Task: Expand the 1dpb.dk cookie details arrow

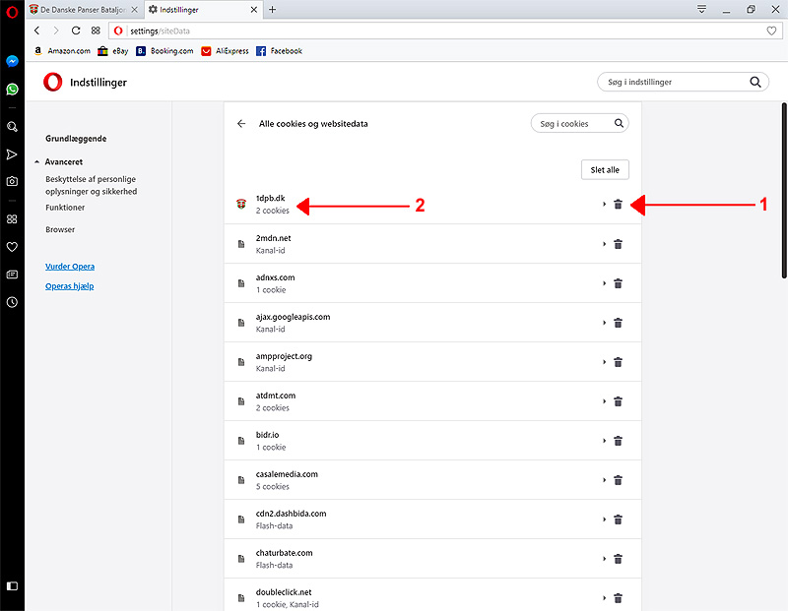Action: pos(604,205)
